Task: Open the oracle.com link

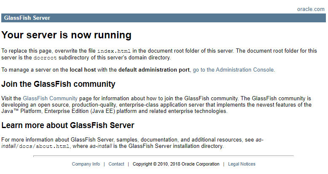Action: click(311, 9)
